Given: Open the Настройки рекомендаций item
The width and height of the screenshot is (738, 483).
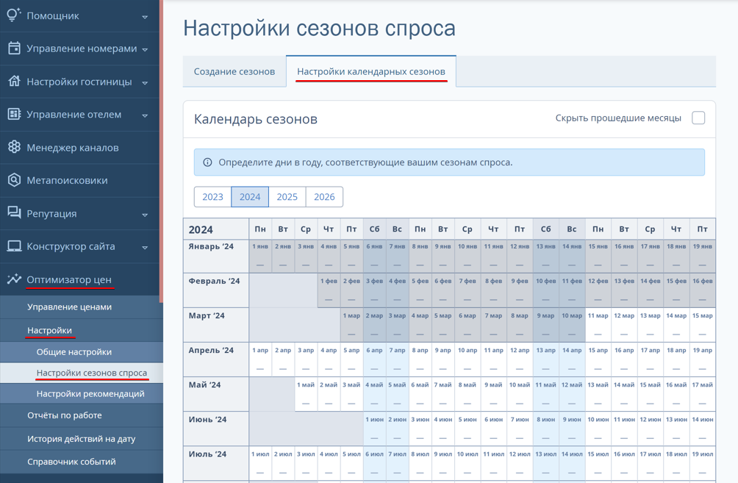Looking at the screenshot, I should pyautogui.click(x=90, y=393).
